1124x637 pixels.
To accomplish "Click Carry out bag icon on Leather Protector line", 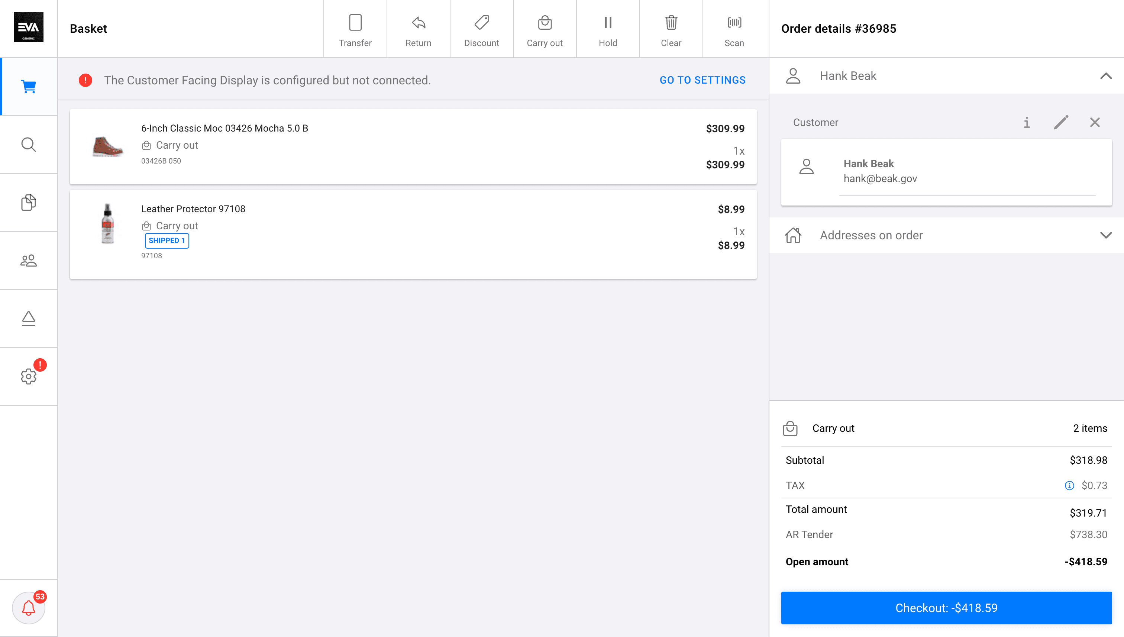I will tap(146, 226).
